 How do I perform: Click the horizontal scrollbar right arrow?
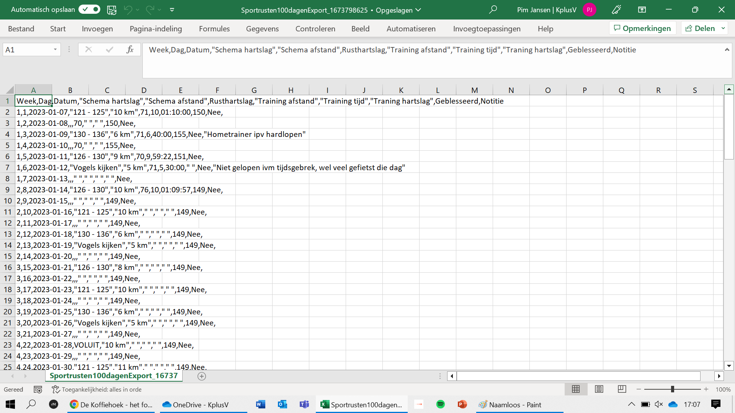[x=719, y=376]
